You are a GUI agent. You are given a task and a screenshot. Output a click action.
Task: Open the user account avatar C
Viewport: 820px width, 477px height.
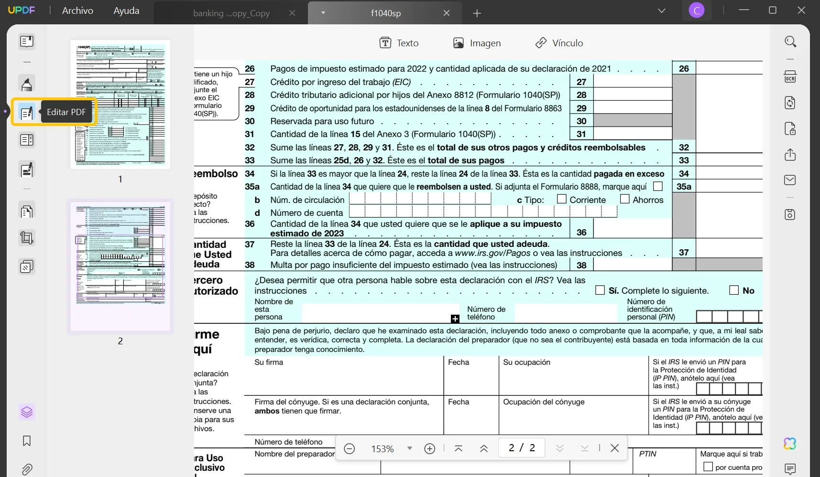coord(697,11)
